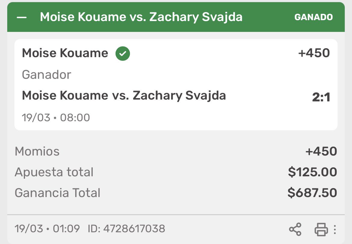Click the 2:1 match score
This screenshot has width=352, height=244.
coord(321,97)
